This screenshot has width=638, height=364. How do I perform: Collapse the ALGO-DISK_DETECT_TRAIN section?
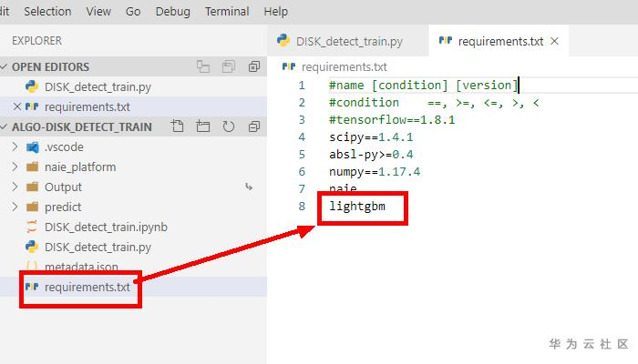pyautogui.click(x=4, y=126)
